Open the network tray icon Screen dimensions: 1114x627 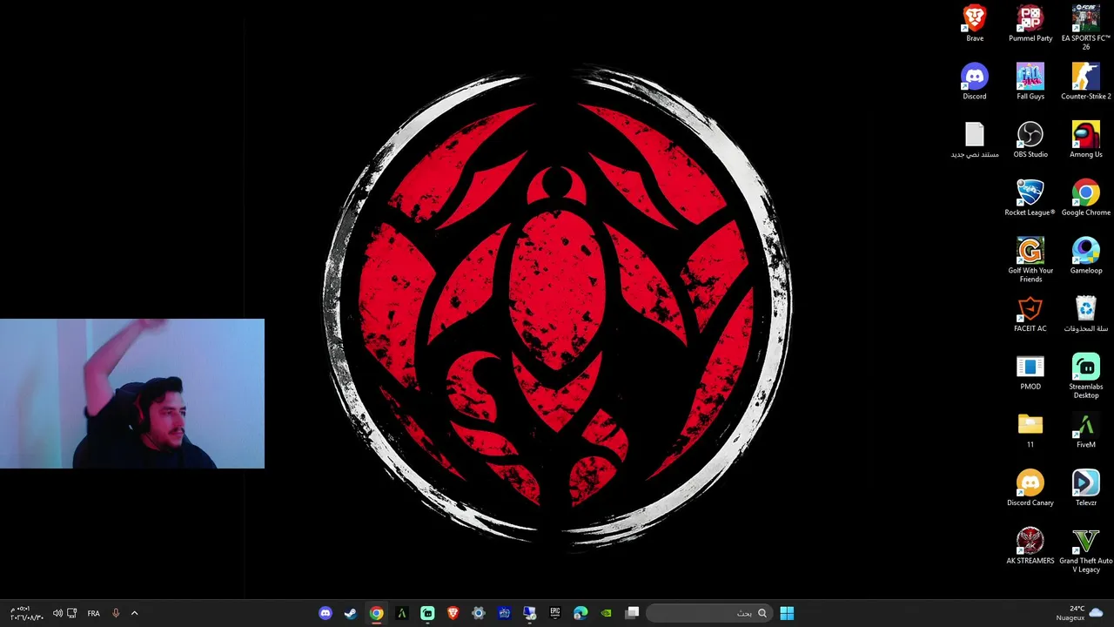click(x=72, y=613)
